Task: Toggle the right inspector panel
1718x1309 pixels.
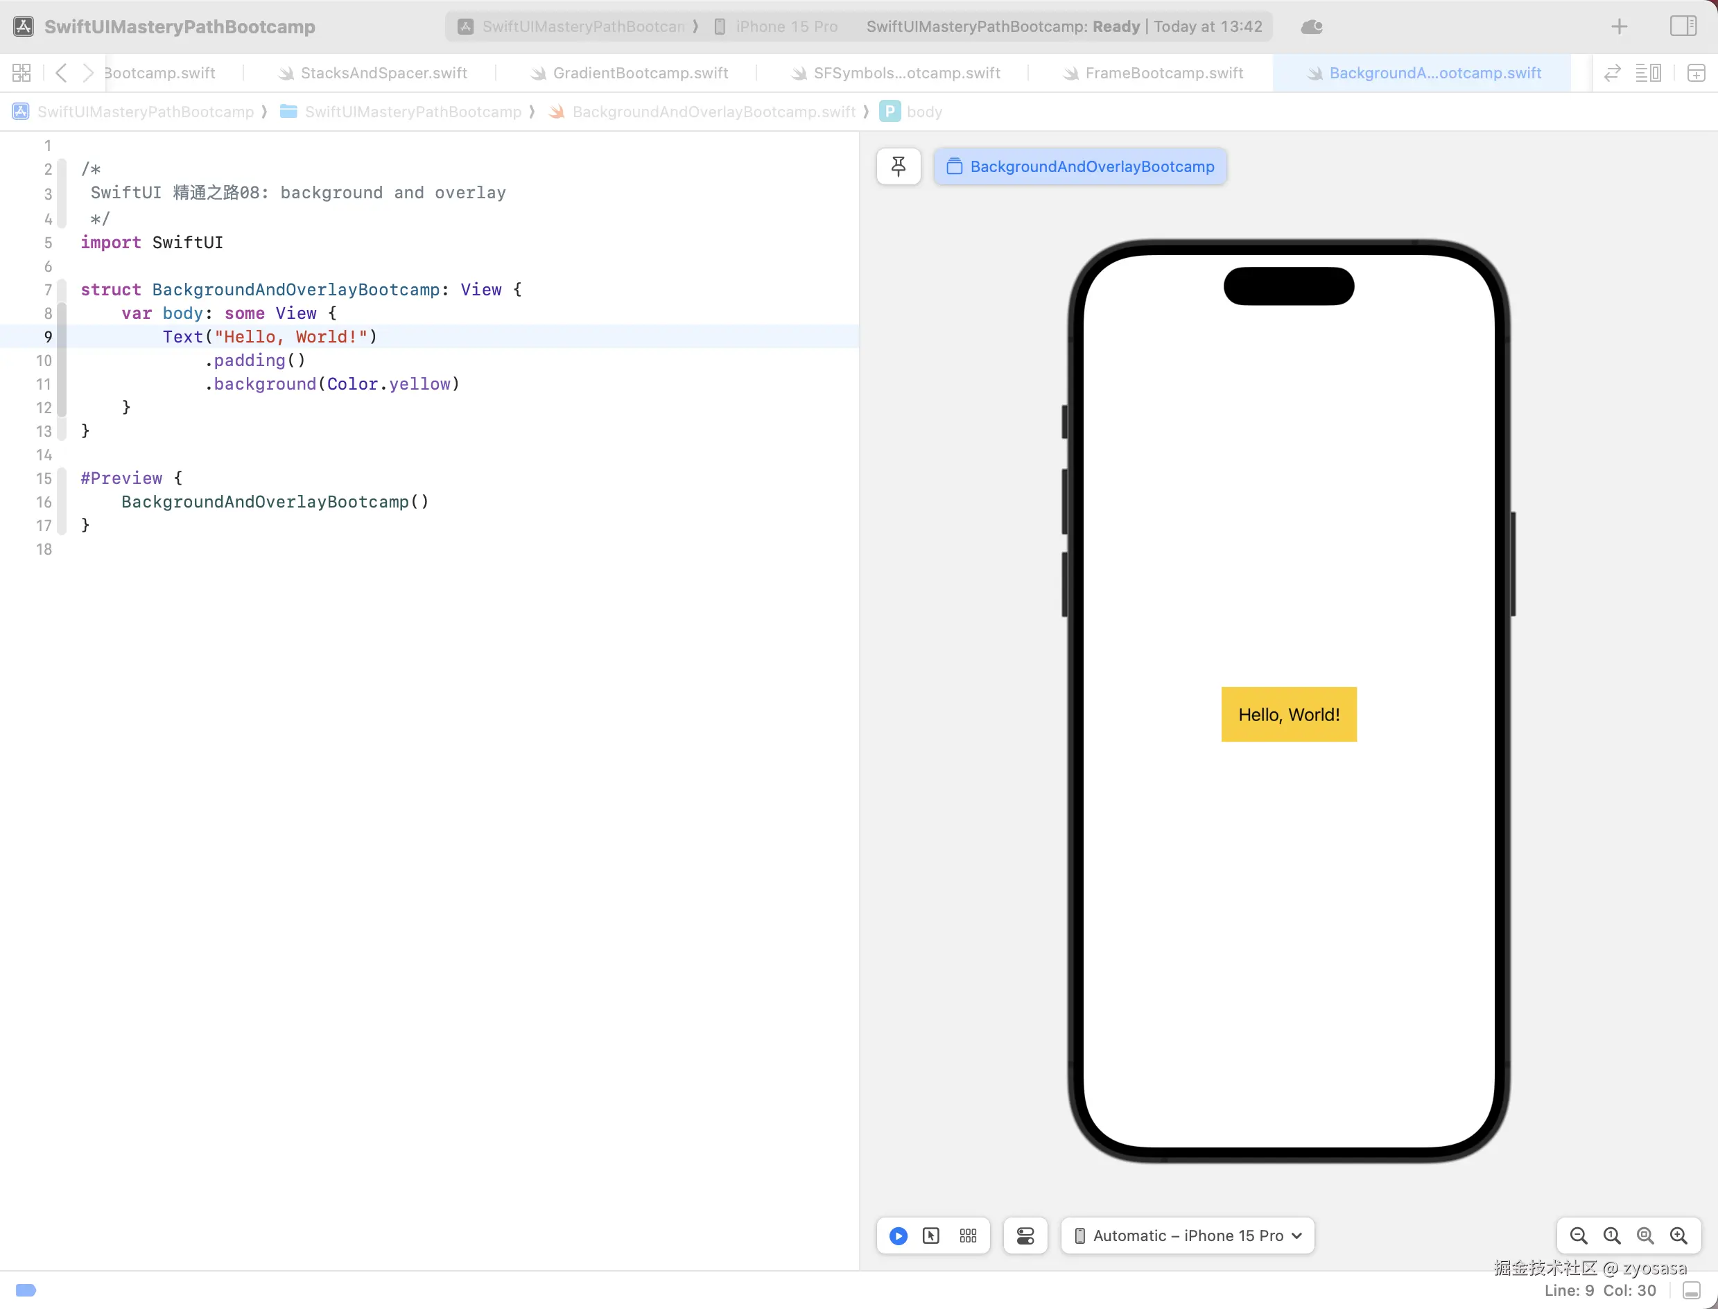Action: [1683, 26]
